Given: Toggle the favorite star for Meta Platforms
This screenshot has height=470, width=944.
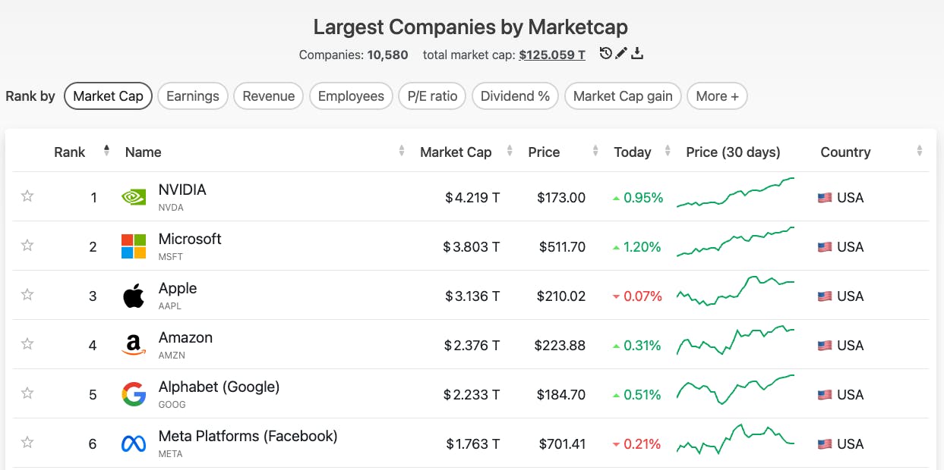Looking at the screenshot, I should point(27,443).
